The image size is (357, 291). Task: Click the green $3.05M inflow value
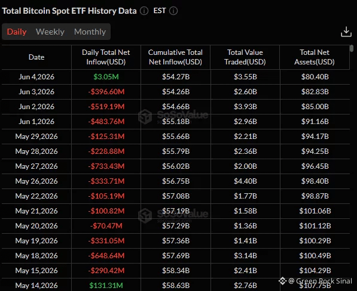106,77
